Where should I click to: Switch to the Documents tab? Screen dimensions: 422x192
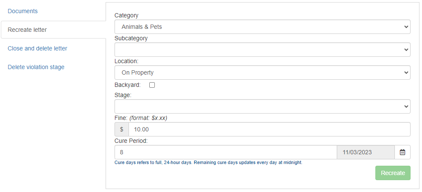point(22,11)
